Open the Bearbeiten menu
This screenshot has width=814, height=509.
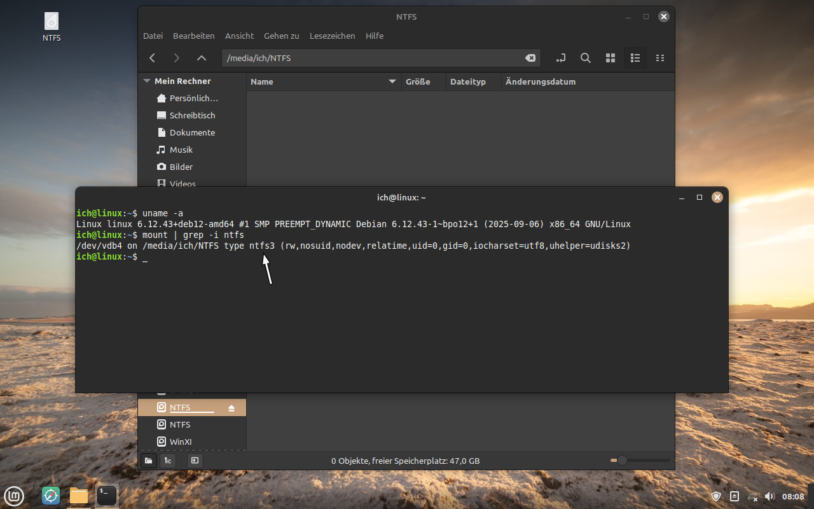coord(194,36)
